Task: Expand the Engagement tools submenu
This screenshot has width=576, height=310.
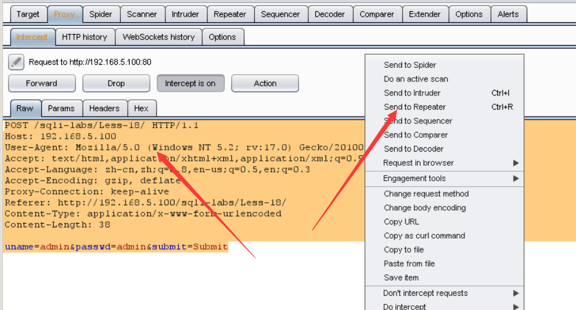Action: click(444, 179)
